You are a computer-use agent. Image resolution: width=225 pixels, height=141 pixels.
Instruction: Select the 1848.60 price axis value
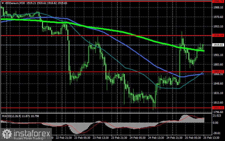[218, 84]
